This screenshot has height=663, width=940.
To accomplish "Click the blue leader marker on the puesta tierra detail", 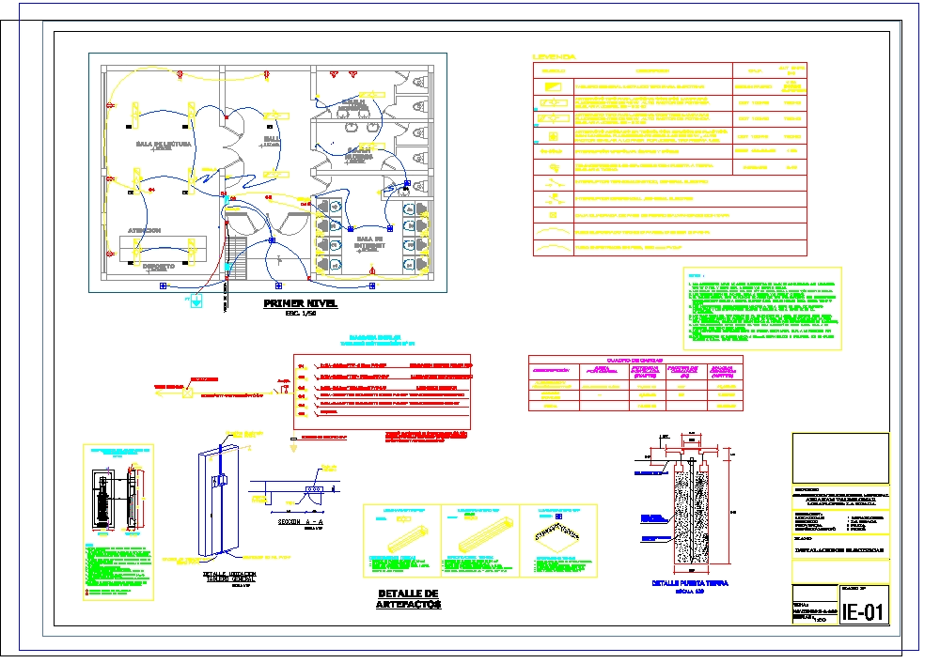I will (x=652, y=472).
